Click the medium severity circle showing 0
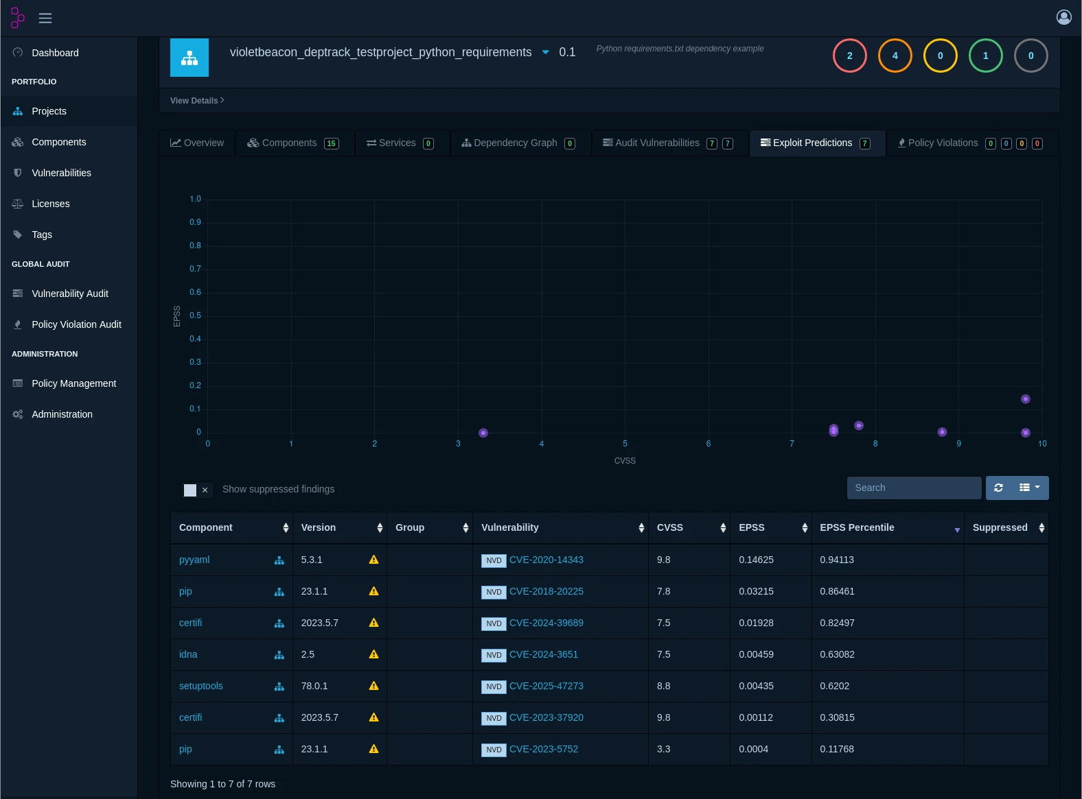Screen dimensions: 1082x799 coord(941,56)
